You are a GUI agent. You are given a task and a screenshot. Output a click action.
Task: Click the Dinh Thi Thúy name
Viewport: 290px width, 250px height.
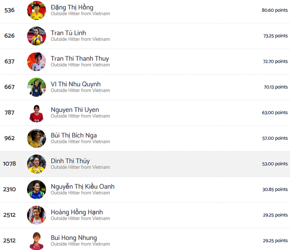tap(70, 161)
